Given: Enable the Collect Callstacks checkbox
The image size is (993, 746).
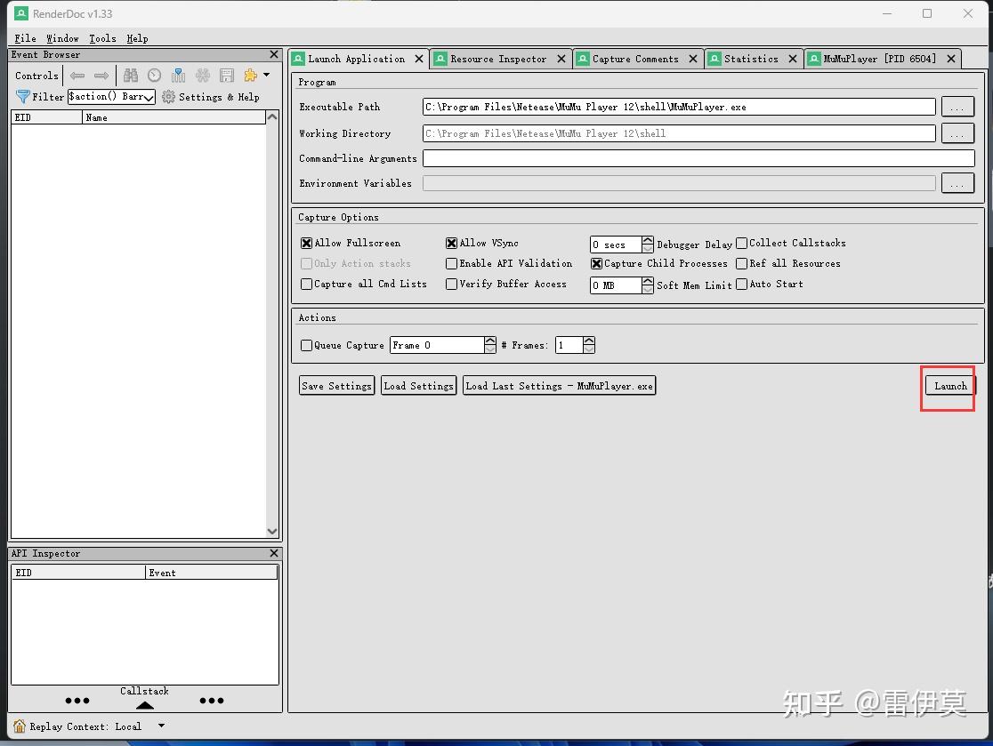Looking at the screenshot, I should pyautogui.click(x=742, y=243).
